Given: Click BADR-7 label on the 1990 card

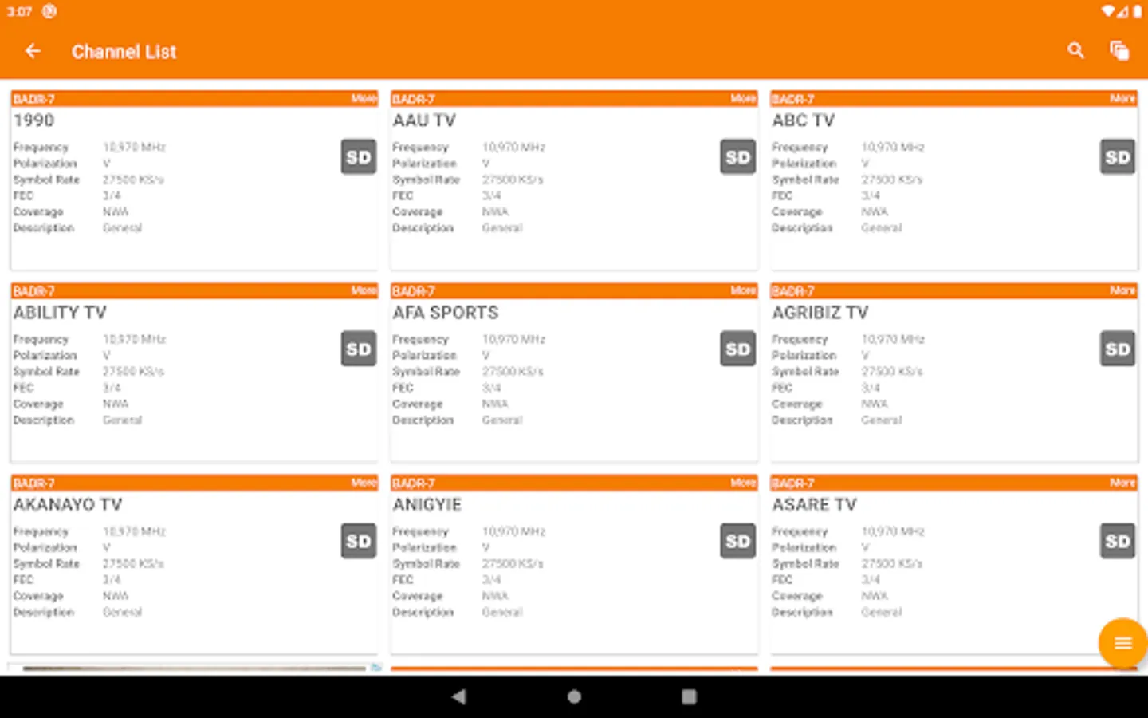Looking at the screenshot, I should click(34, 99).
